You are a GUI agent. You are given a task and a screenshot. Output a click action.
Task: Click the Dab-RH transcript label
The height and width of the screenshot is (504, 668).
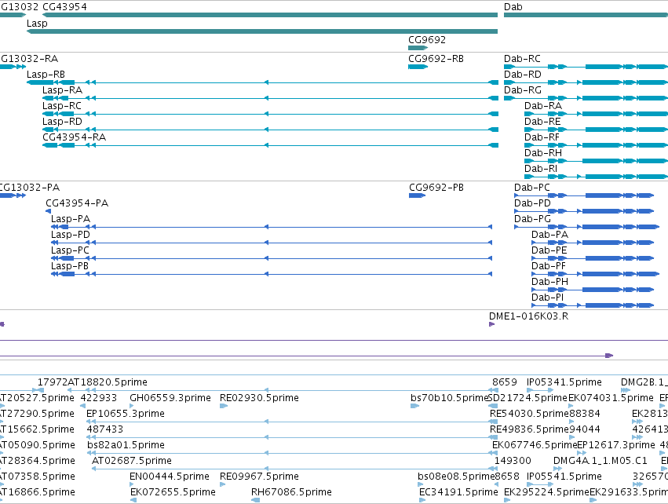tap(543, 153)
